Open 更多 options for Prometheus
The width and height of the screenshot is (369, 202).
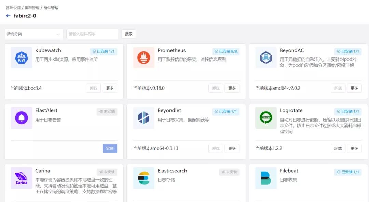pos(232,88)
